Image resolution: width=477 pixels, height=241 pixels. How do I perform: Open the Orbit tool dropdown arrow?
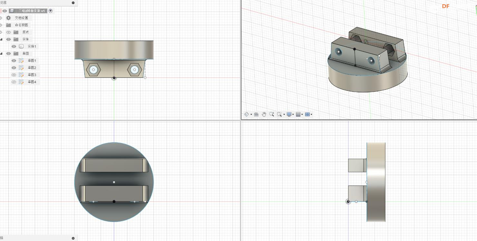click(x=251, y=115)
